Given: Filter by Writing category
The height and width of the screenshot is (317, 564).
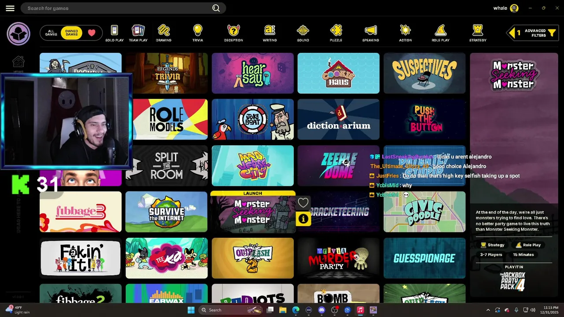Looking at the screenshot, I should click(270, 33).
